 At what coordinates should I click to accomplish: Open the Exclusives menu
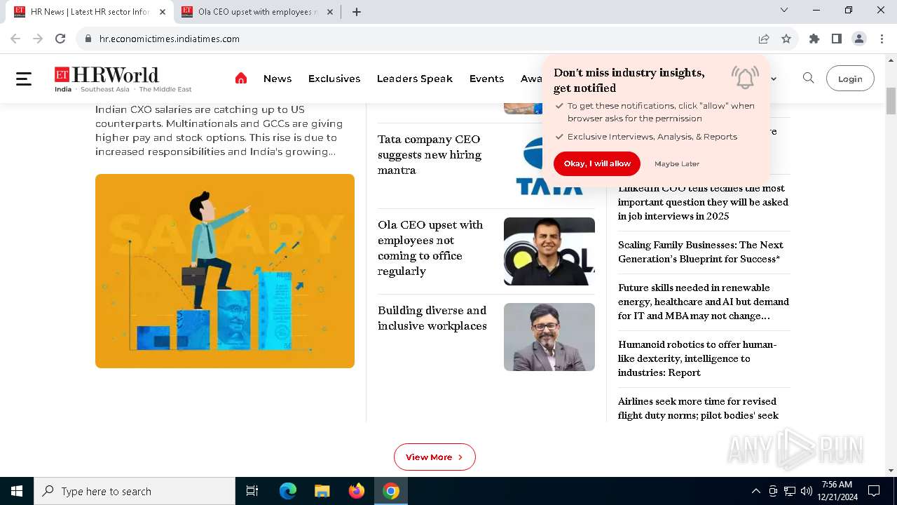point(334,79)
